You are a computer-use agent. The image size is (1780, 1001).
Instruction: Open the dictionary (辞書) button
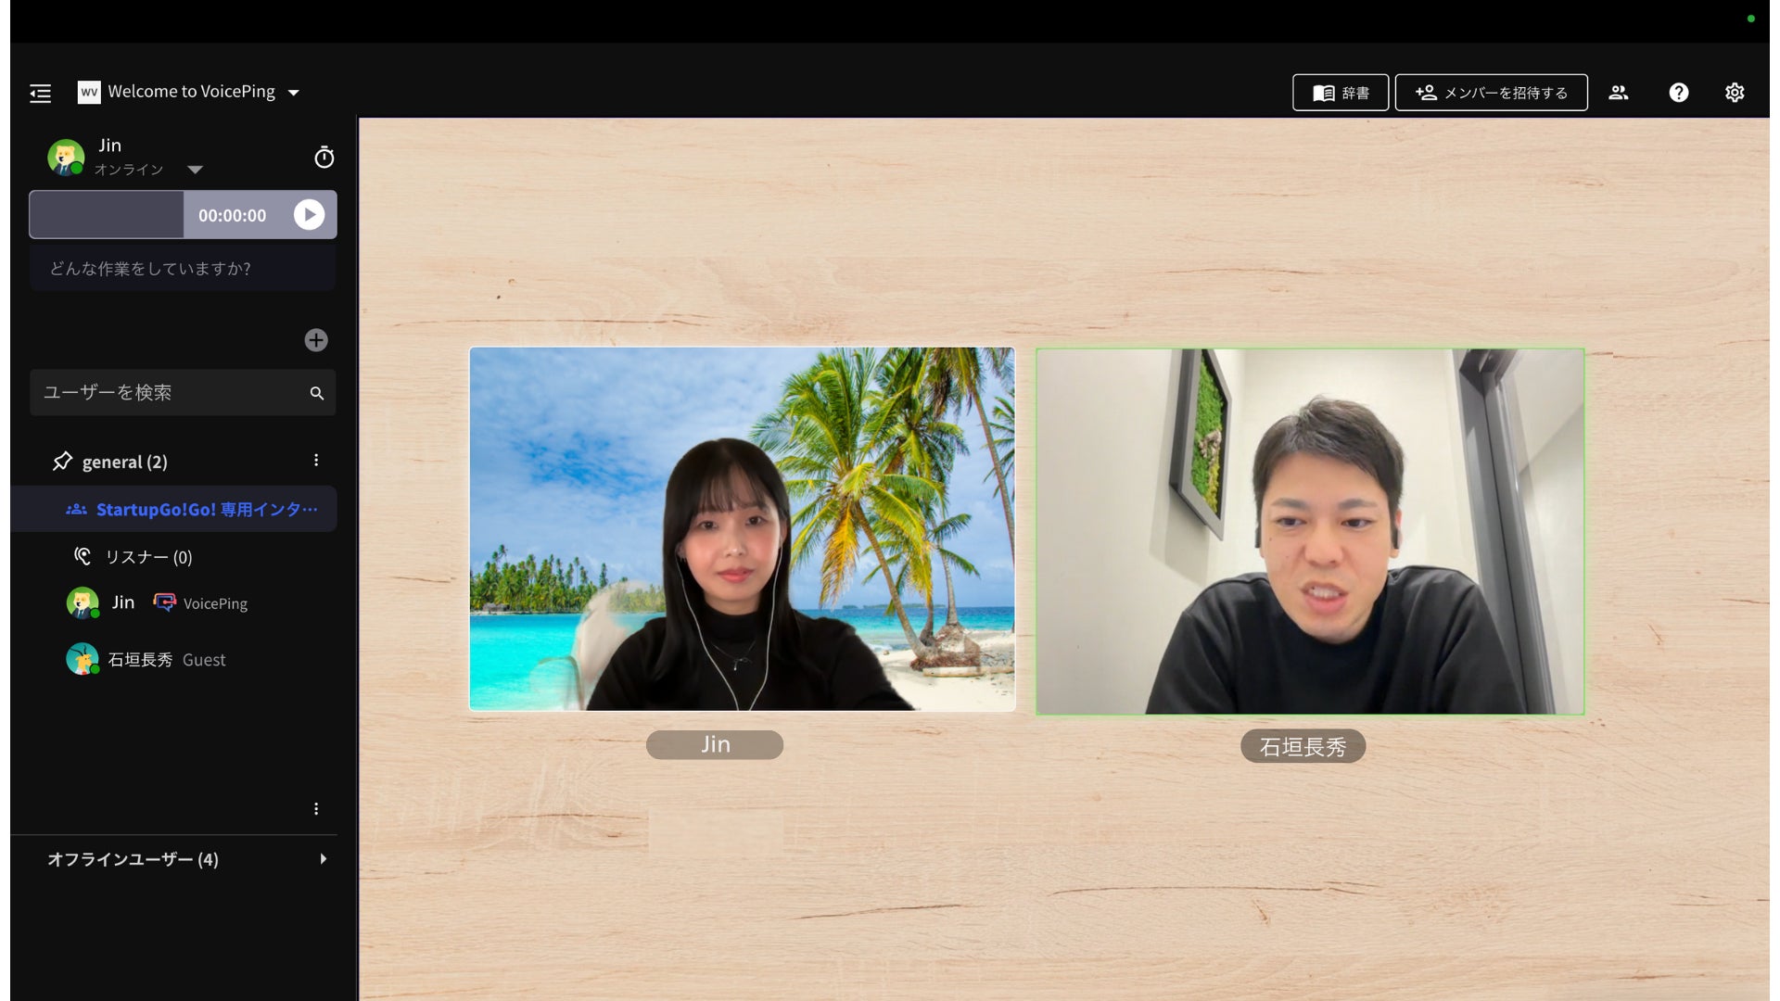(x=1340, y=93)
